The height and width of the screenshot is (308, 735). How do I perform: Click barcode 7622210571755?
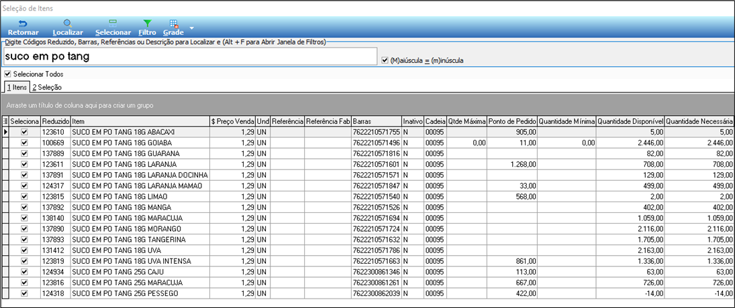point(377,133)
